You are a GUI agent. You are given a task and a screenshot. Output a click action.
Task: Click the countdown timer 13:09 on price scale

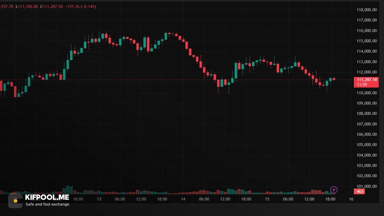point(362,85)
